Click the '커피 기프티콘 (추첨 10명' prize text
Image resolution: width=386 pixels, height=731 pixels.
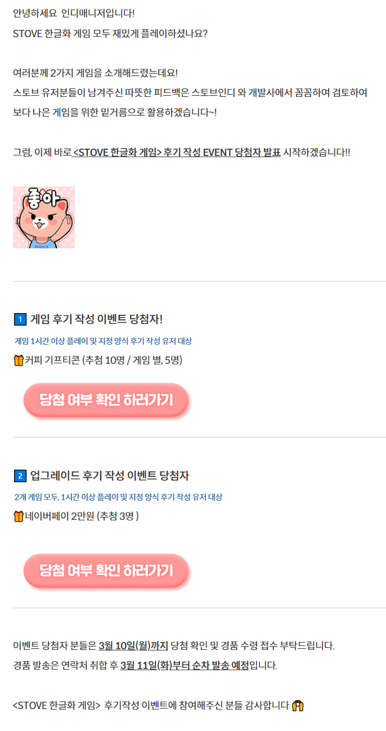(104, 360)
